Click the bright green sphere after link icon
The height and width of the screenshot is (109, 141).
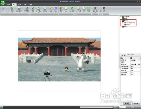point(89,8)
